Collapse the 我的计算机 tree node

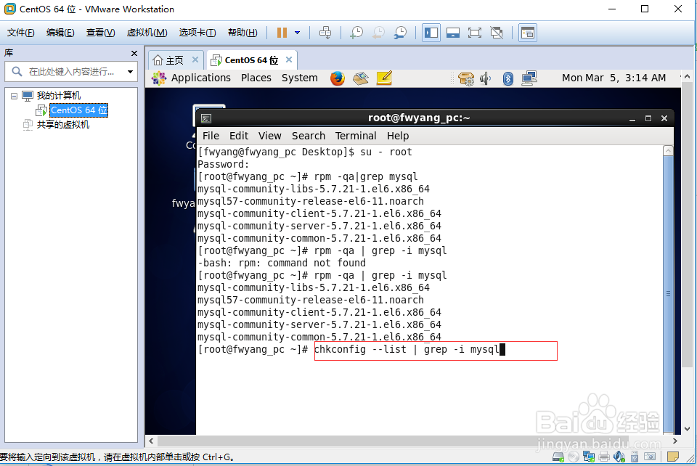click(x=15, y=96)
